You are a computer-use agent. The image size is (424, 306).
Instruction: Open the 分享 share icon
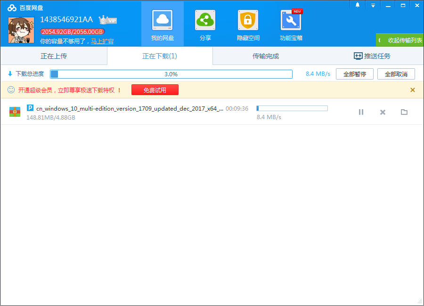pyautogui.click(x=205, y=20)
